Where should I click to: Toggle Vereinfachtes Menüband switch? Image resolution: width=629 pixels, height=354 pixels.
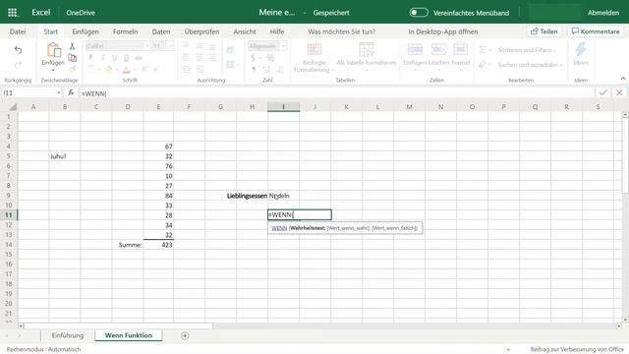point(419,13)
